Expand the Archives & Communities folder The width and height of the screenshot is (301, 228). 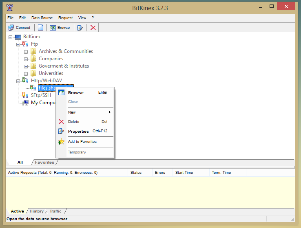pyautogui.click(x=26, y=51)
